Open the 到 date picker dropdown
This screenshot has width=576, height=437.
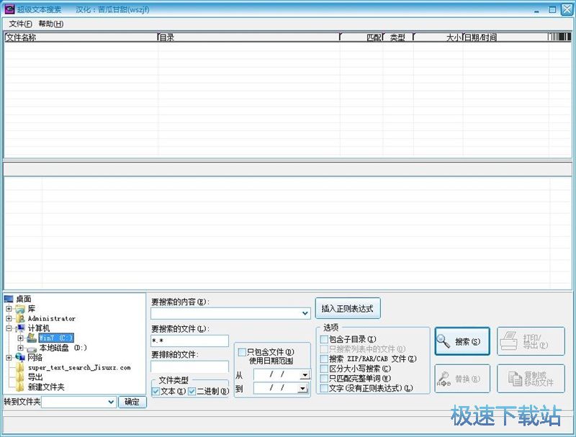(x=303, y=389)
